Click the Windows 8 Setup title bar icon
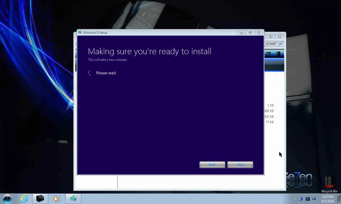Screen dimensions: 341x204 (x=80, y=32)
